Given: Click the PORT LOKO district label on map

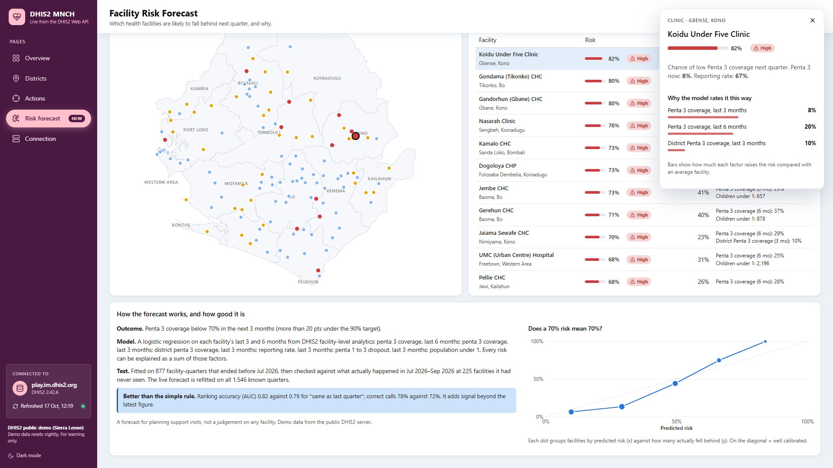Looking at the screenshot, I should pyautogui.click(x=196, y=130).
